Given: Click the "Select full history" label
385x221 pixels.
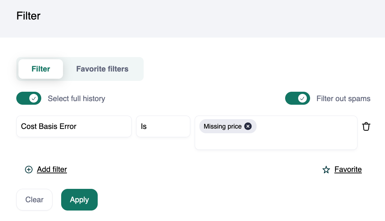Looking at the screenshot, I should click(76, 99).
